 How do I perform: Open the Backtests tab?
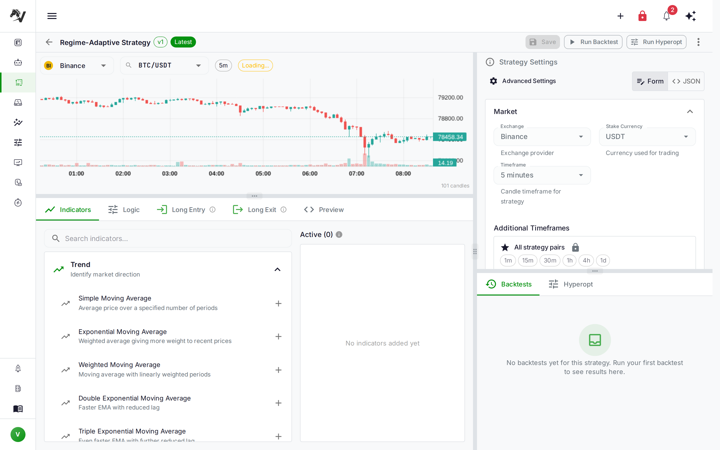pyautogui.click(x=508, y=284)
